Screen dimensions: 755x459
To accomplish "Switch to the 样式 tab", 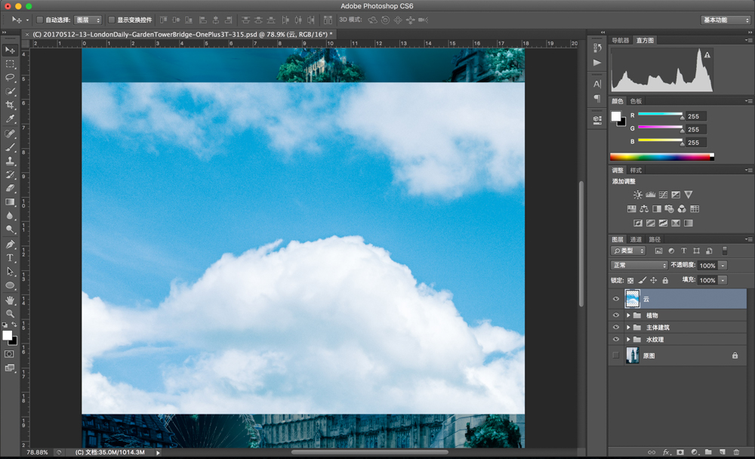I will point(636,170).
